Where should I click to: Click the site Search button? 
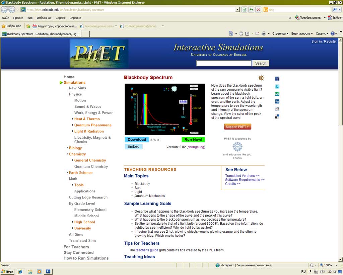(x=261, y=63)
